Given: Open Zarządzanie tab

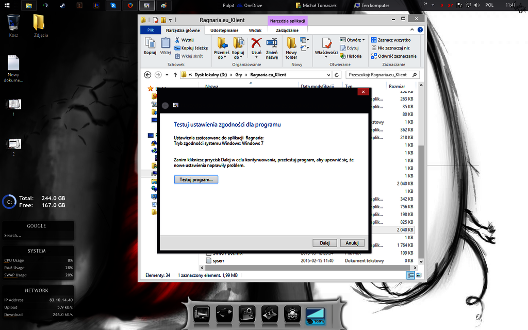Looking at the screenshot, I should point(287,30).
